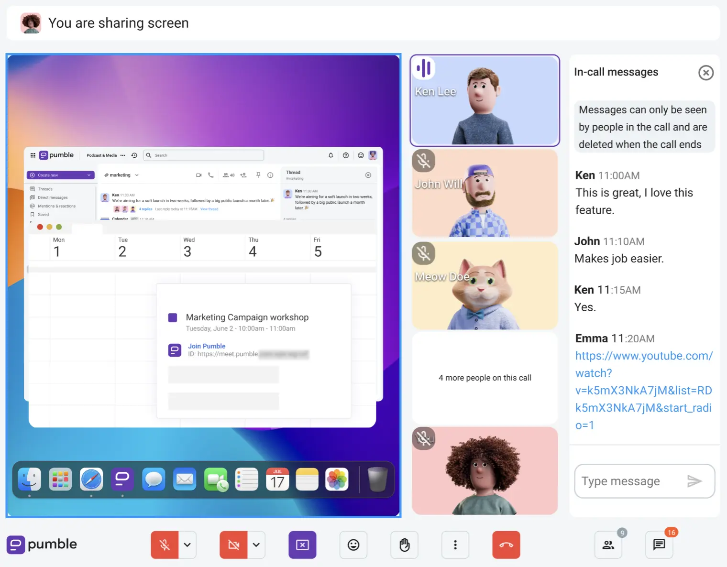Open Launchpad from the shared dock

coord(60,480)
